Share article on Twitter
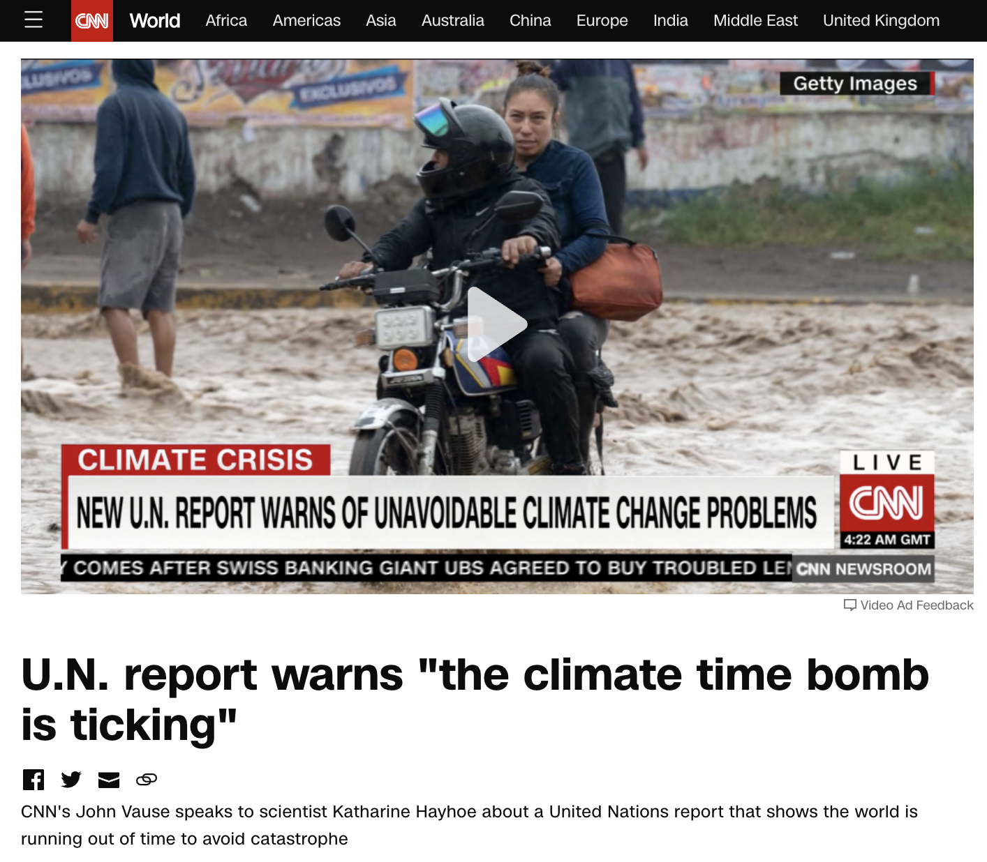 (71, 779)
